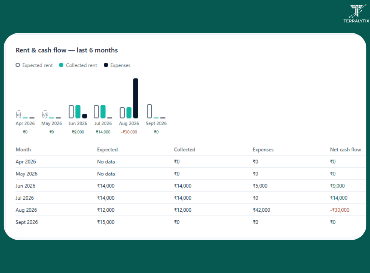Click Sept 2026 expected ₹15,000 cell

(106, 222)
